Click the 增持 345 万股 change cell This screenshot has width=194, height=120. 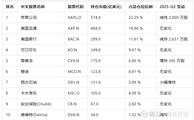point(172,61)
